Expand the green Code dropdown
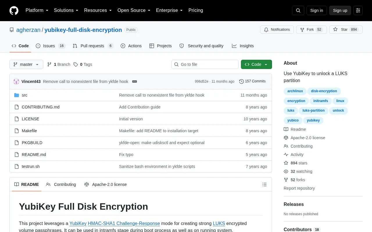372x232 pixels. (x=256, y=64)
